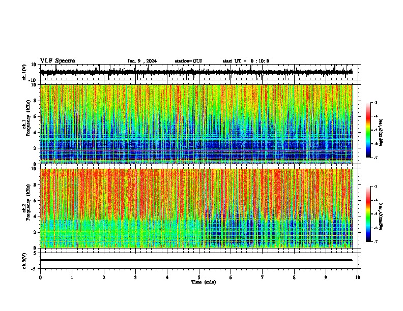Click the "VLF Spectra" plot title
The width and height of the screenshot is (403, 311).
click(x=57, y=61)
